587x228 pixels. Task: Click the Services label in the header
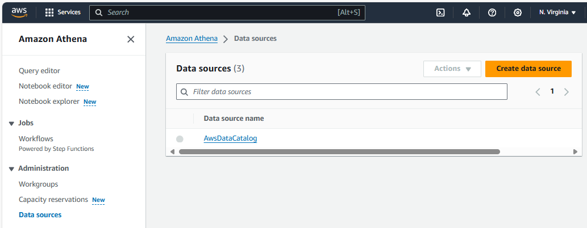coord(69,12)
